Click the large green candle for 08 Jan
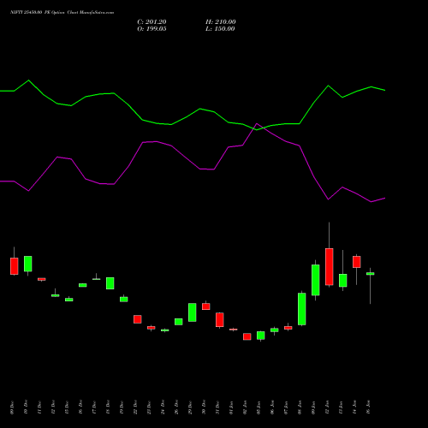Viewport: 428px width, 428px height. [x=301, y=309]
